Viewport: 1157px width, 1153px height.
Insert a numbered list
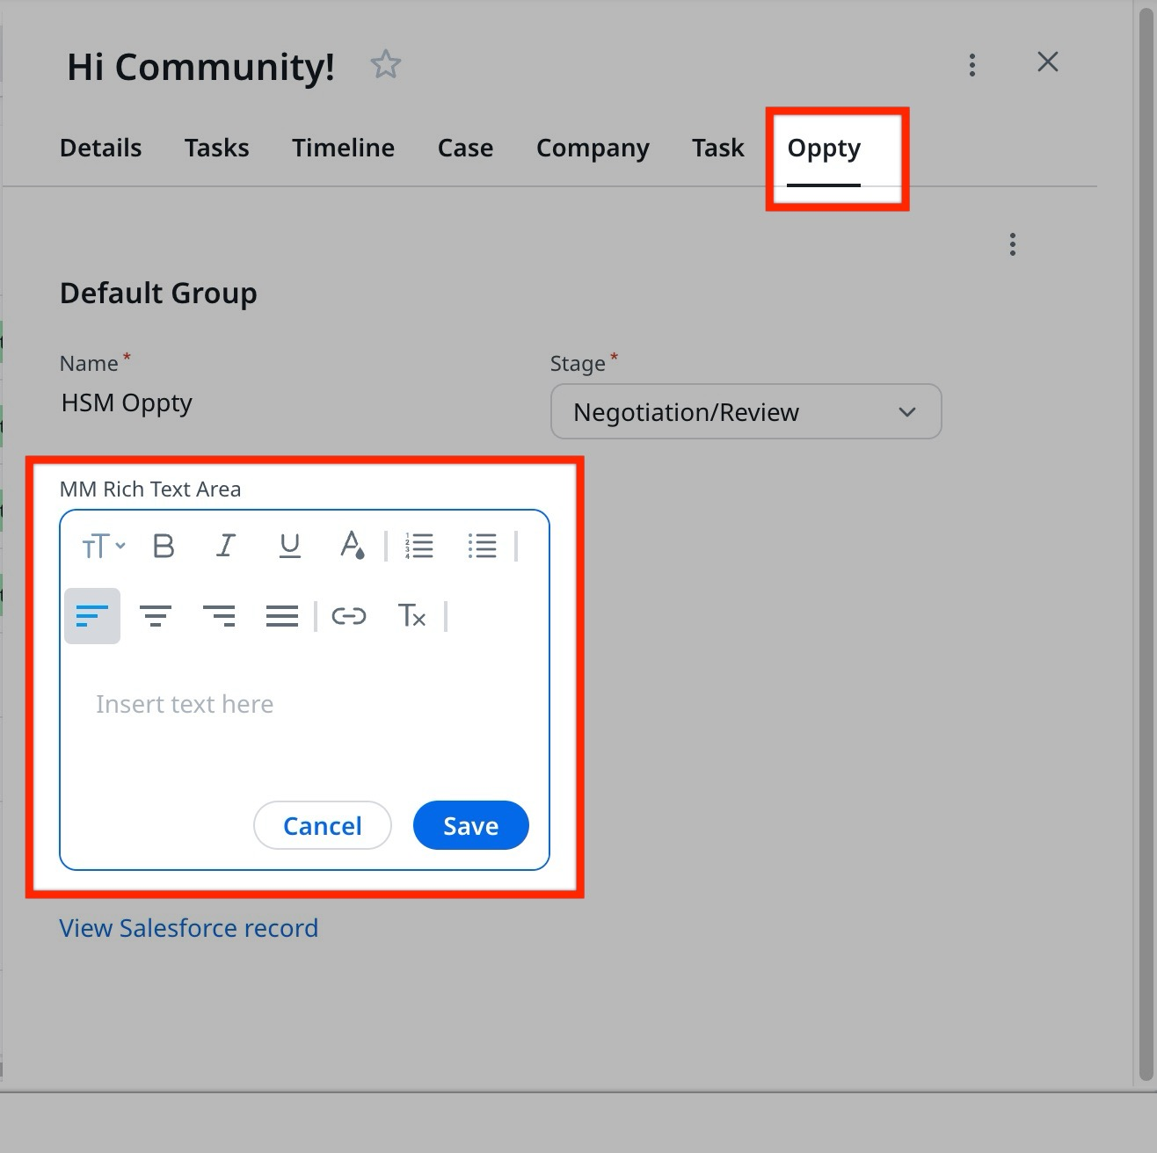click(x=418, y=546)
